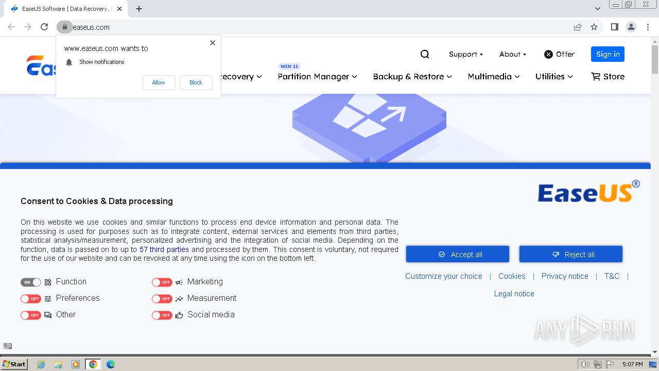659x371 pixels.
Task: Select the EaseUS Software browser tab
Action: pos(66,9)
